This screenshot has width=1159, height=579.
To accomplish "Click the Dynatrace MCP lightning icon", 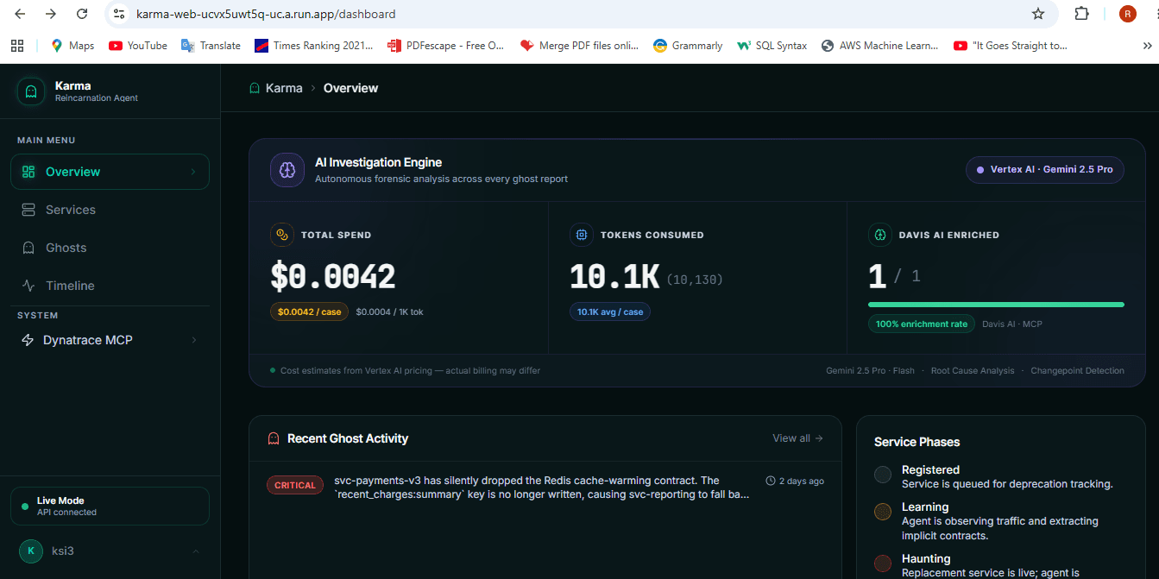I will [27, 340].
